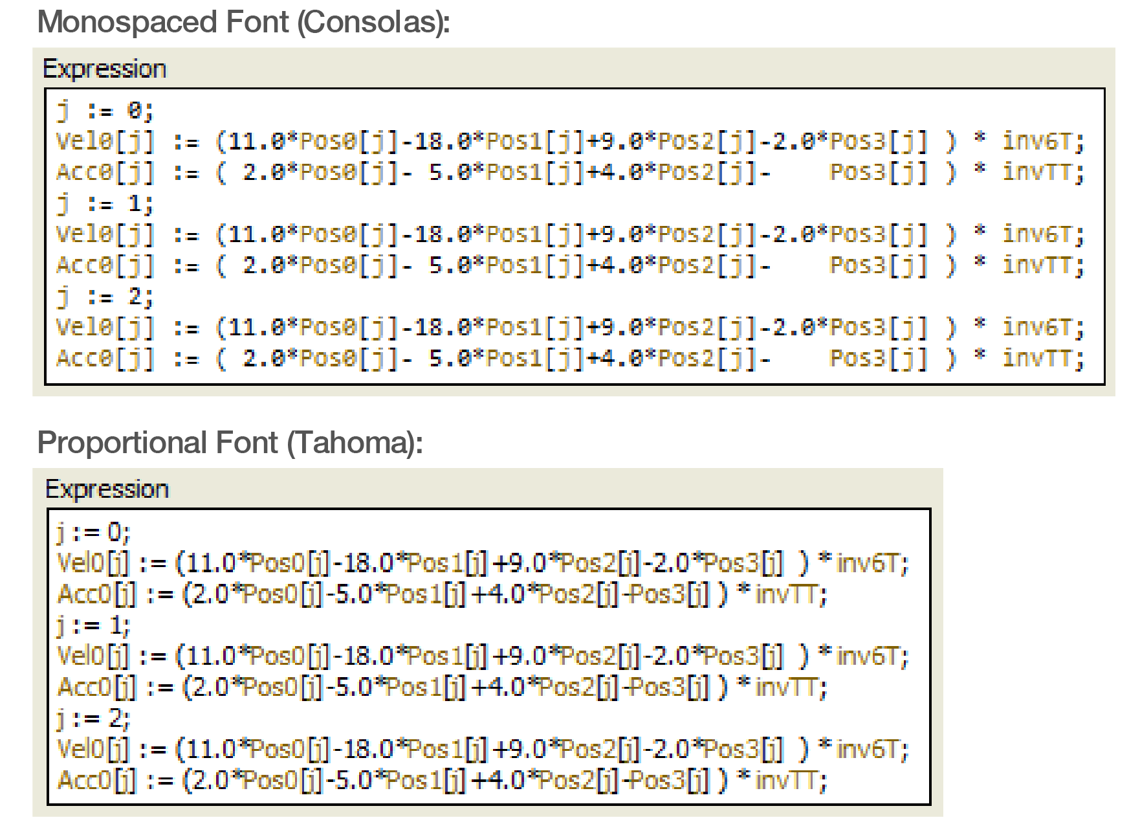The width and height of the screenshot is (1140, 826).
Task: Click last Acc0[j] line in Consolas expression box
Action: (x=569, y=358)
